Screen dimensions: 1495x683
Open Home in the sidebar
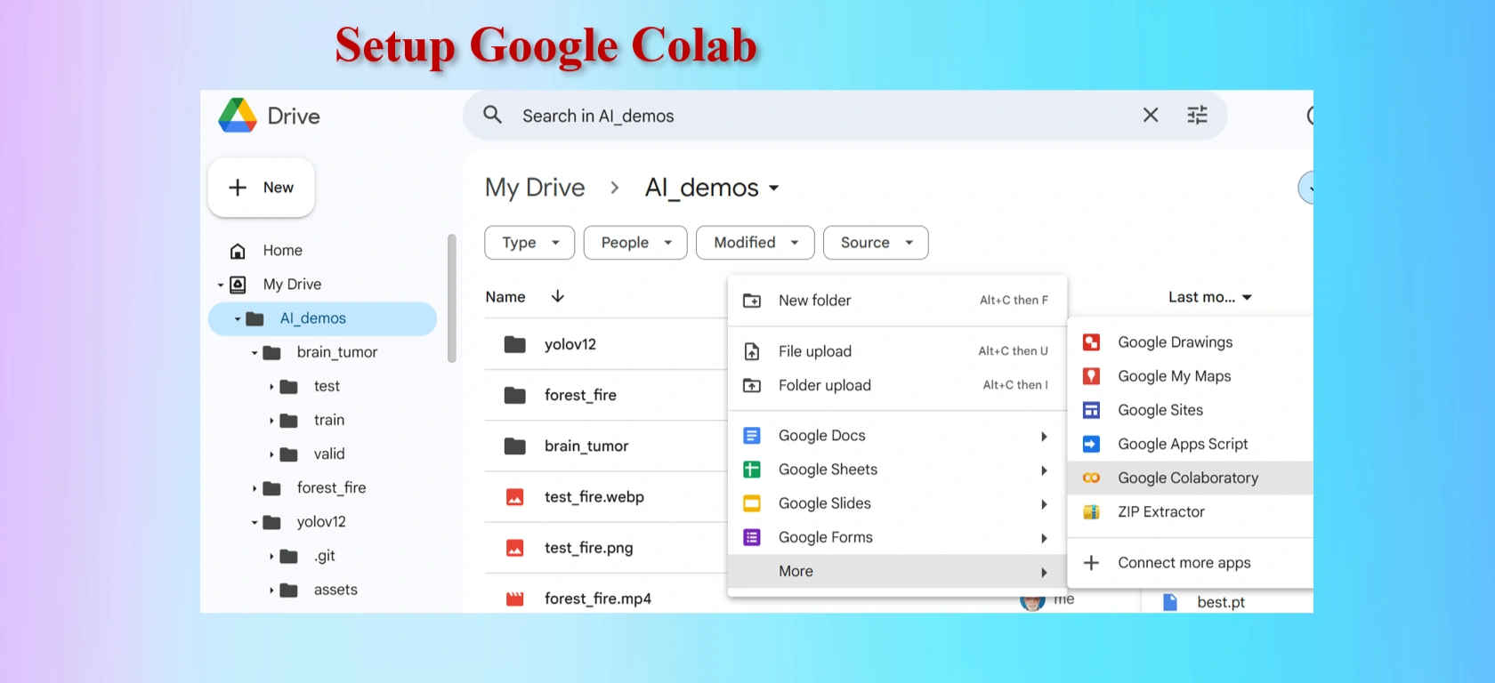click(282, 251)
